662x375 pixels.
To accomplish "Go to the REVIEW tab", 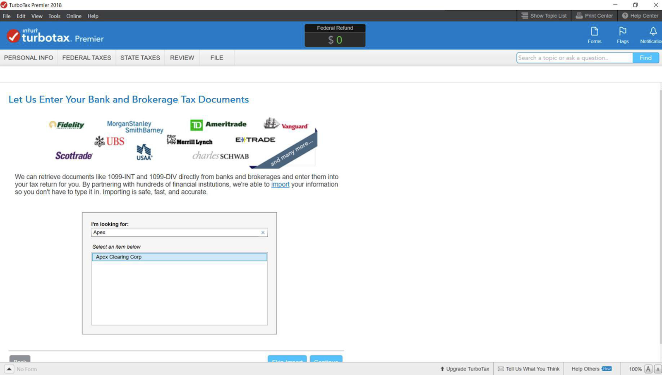I will tap(182, 58).
